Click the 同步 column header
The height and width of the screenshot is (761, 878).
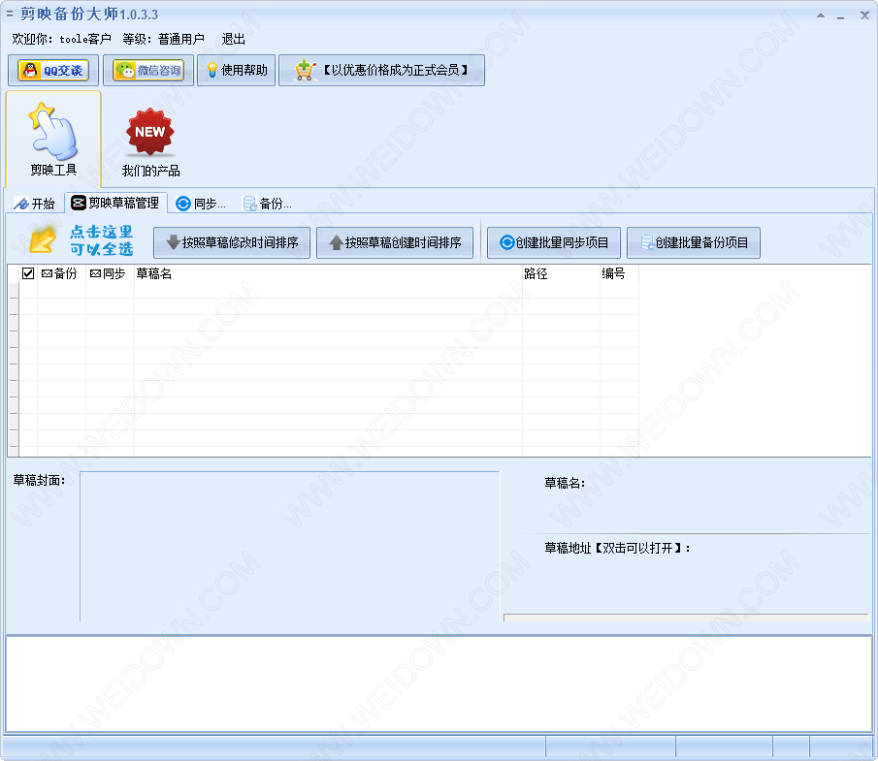[x=110, y=273]
